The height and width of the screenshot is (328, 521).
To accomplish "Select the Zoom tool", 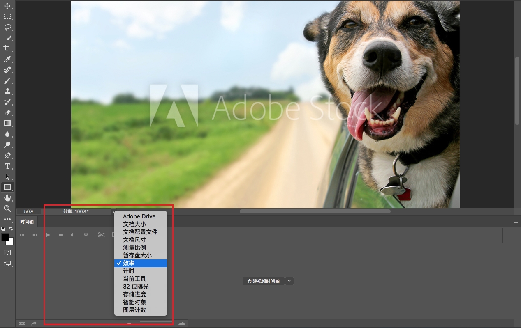I will coord(7,209).
